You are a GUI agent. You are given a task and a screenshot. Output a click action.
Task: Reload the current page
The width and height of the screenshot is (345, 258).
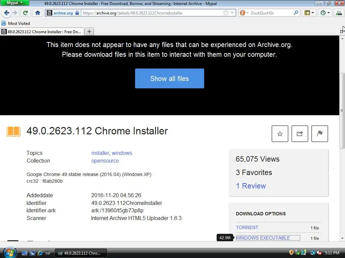tap(25, 13)
